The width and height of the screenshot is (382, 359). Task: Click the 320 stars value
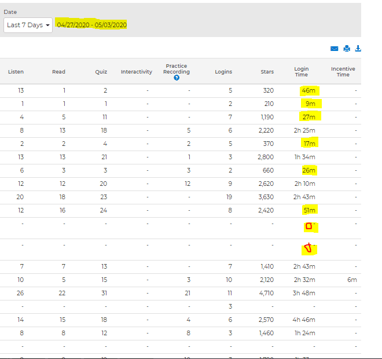pos(269,91)
